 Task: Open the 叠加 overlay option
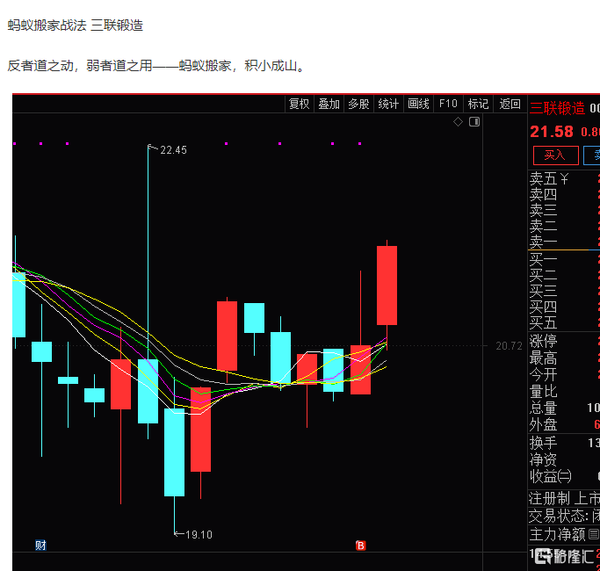click(329, 104)
